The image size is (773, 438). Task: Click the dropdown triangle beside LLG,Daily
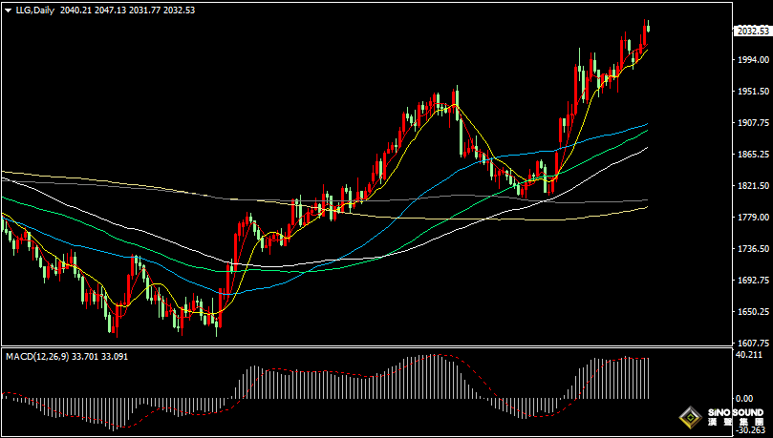click(x=8, y=10)
